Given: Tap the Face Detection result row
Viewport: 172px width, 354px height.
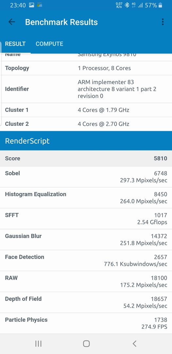Looking at the screenshot, I should pos(86,261).
